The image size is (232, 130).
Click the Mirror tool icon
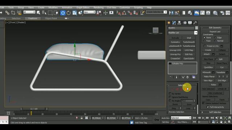click(x=171, y=13)
